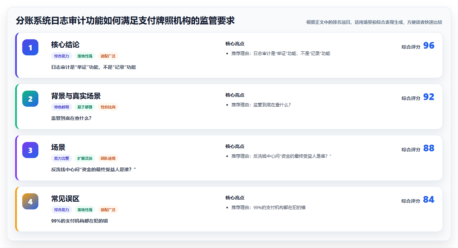Click 综合评分 label beside score 88
458x248 pixels.
[411, 150]
